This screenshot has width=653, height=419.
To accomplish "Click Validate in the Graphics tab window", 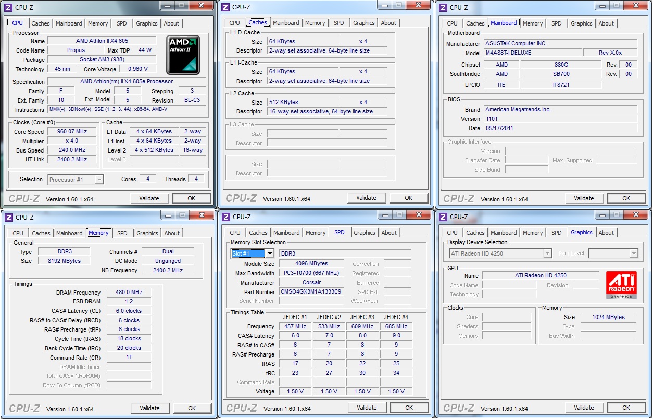I will pos(584,408).
